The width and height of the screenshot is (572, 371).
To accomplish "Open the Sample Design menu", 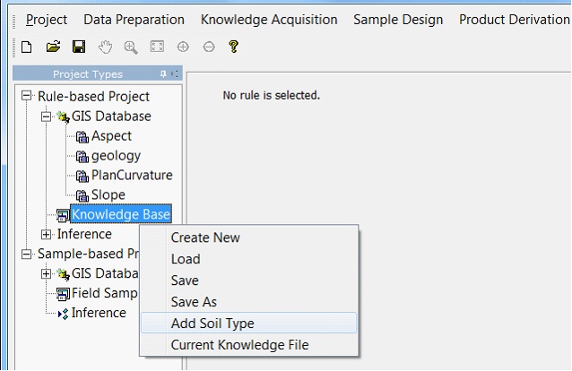I will [x=398, y=20].
